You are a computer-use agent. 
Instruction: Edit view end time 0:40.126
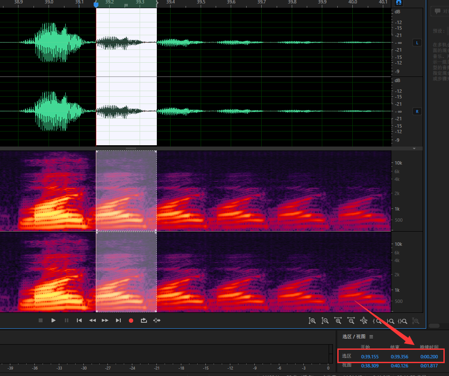(x=400, y=366)
